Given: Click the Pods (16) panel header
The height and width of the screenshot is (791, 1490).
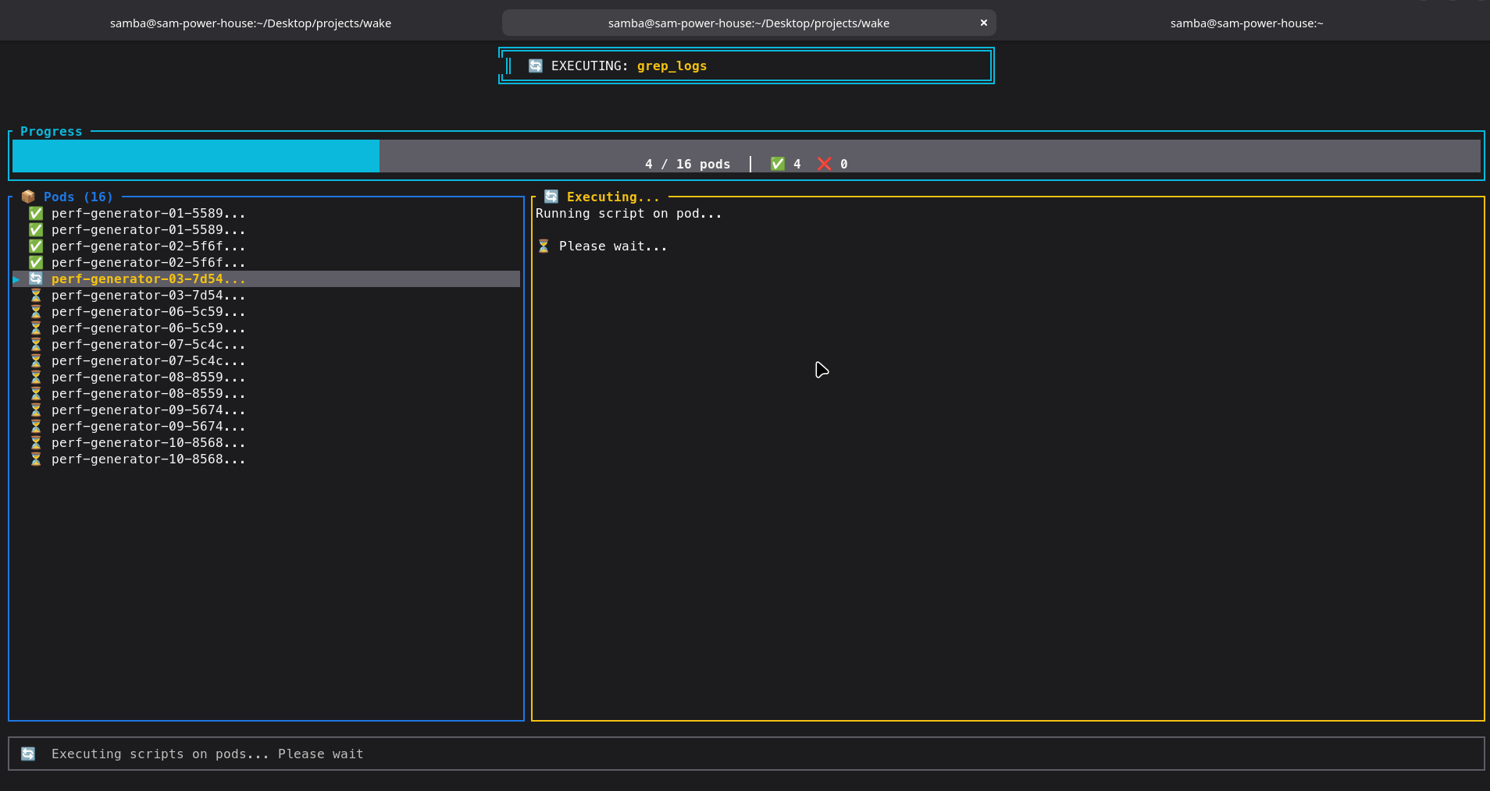Looking at the screenshot, I should tap(78, 197).
